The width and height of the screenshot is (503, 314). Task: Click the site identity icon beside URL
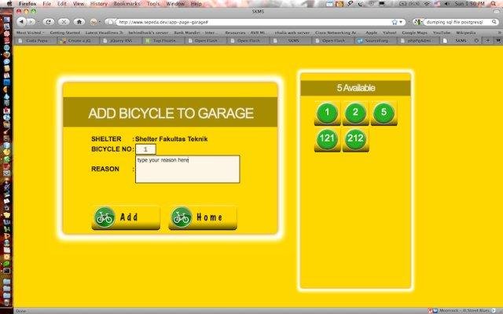[x=110, y=22]
